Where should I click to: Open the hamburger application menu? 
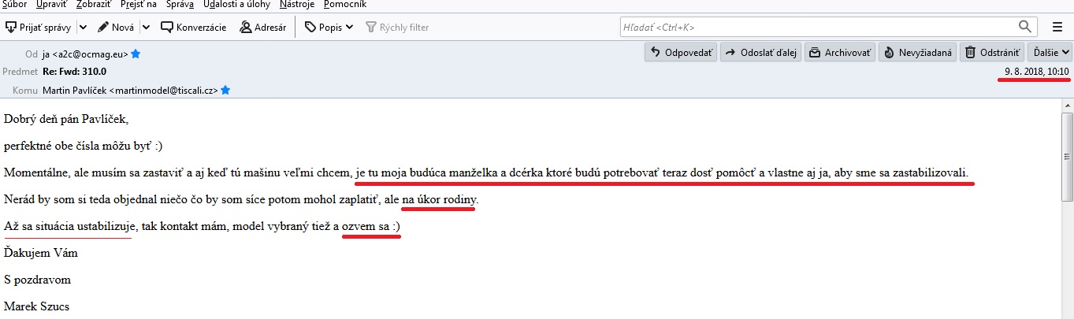[1057, 27]
